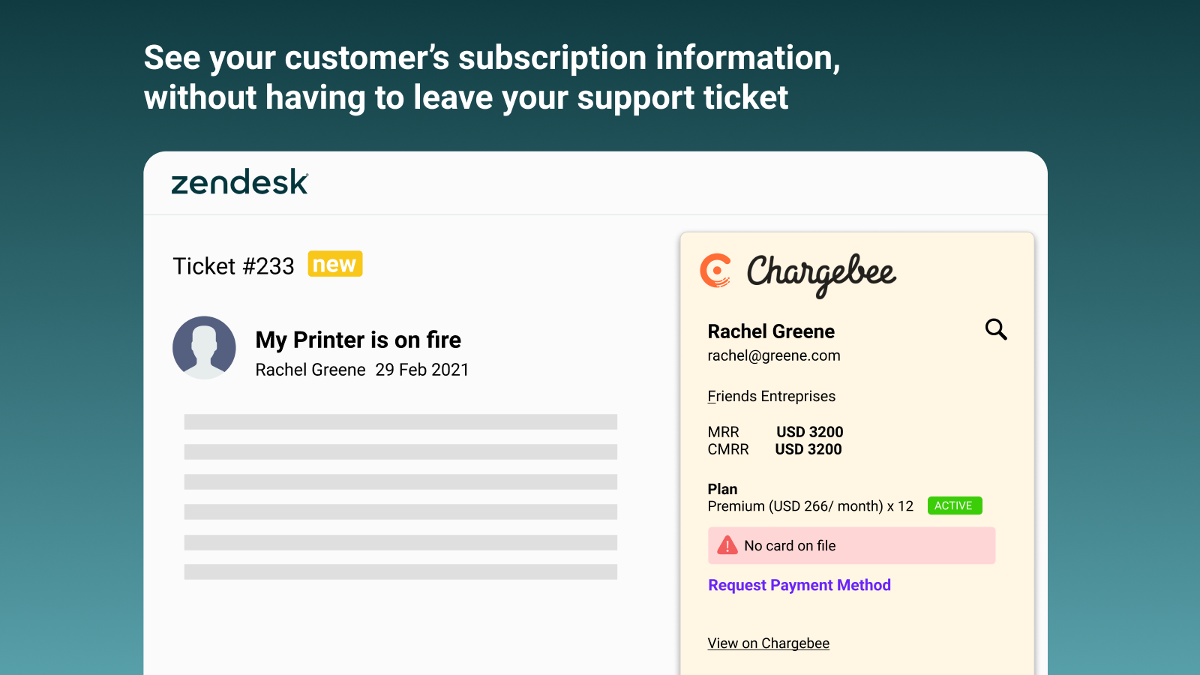Click the Chargebee wordmark
Image resolution: width=1200 pixels, height=675 pixels.
821,273
